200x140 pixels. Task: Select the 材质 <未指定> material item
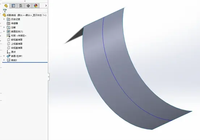coord(16,35)
